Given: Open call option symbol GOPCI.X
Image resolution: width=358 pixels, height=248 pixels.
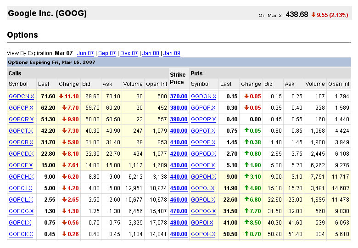Looking at the screenshot, I should coord(20,223).
